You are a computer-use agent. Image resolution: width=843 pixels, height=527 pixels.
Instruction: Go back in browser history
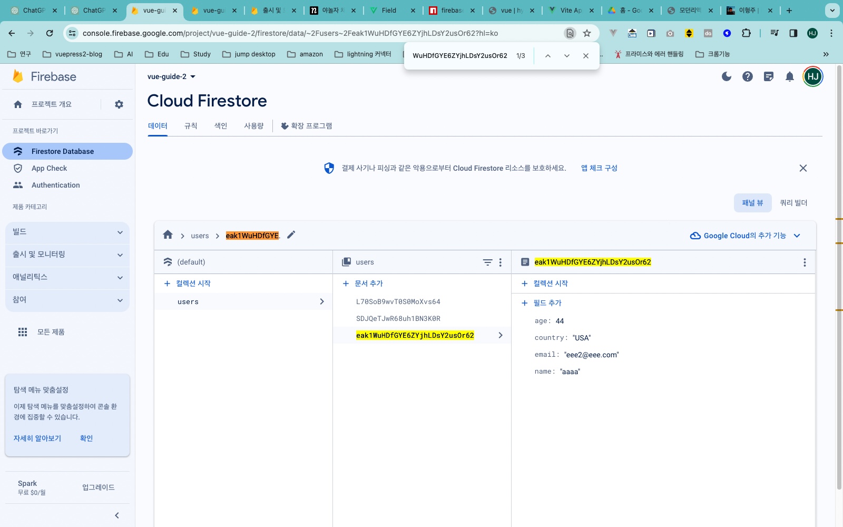[x=12, y=33]
